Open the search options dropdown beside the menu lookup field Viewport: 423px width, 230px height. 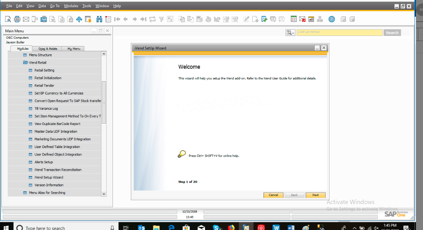[x=290, y=33]
